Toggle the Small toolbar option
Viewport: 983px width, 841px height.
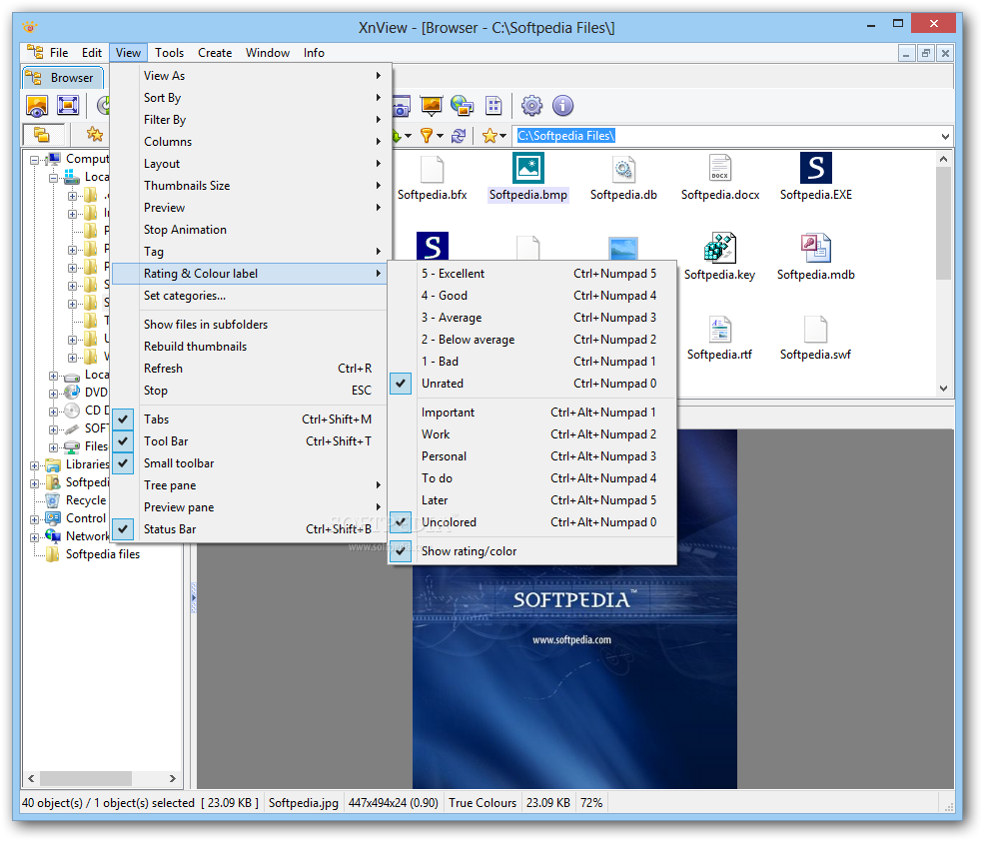tap(250, 463)
